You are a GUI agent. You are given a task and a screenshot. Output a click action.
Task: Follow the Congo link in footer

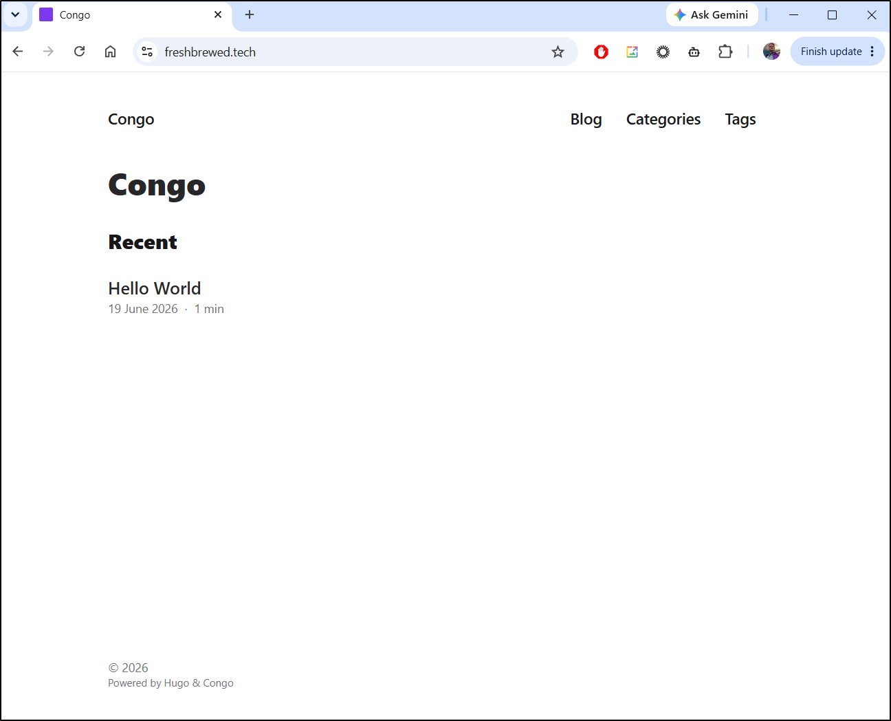tap(219, 683)
